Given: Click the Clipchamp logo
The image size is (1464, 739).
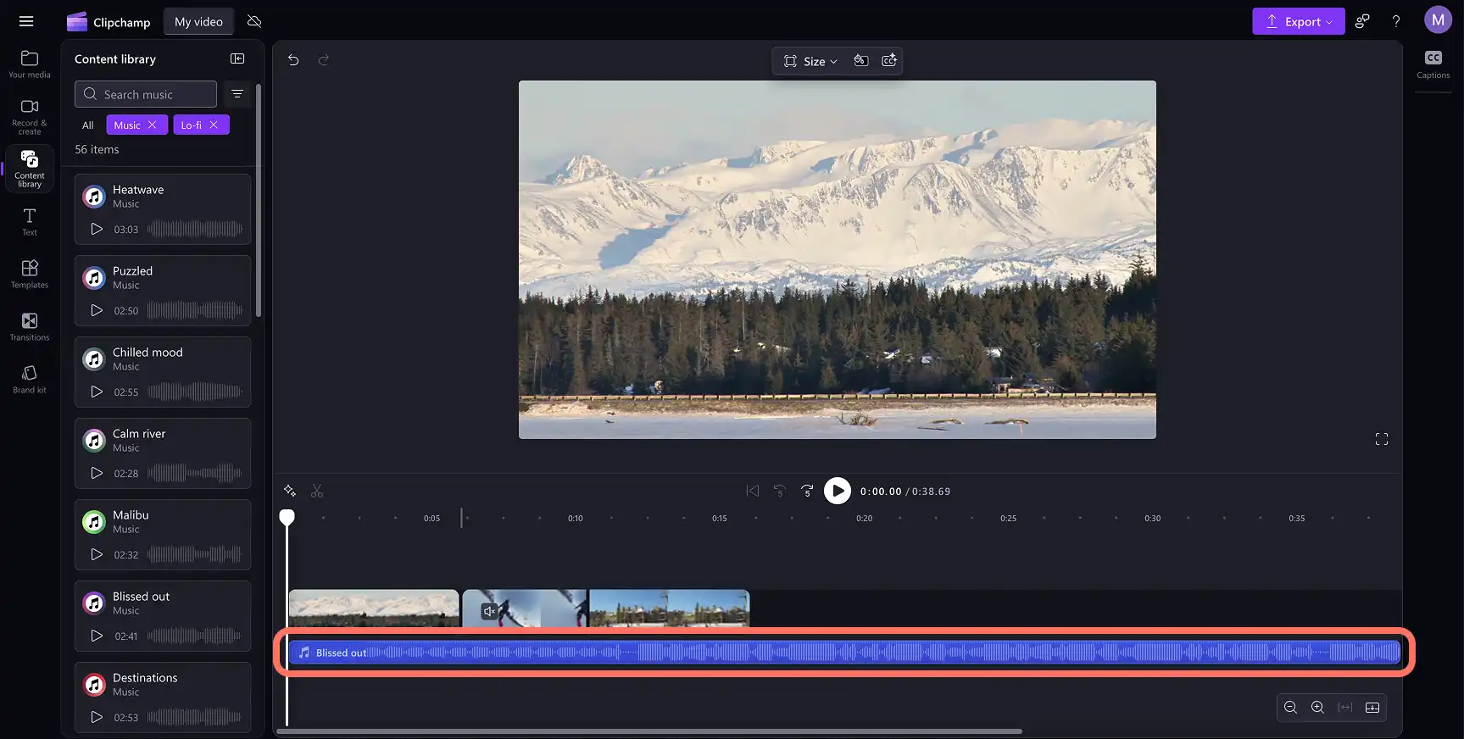Looking at the screenshot, I should [109, 22].
